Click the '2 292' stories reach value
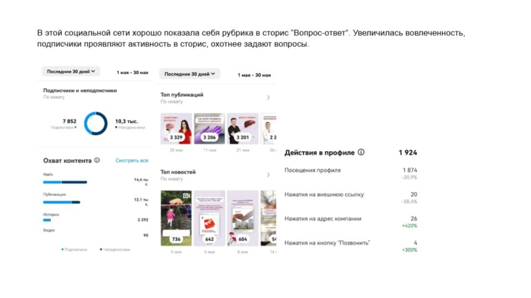Screen dimensions: 531x298 coord(143,220)
